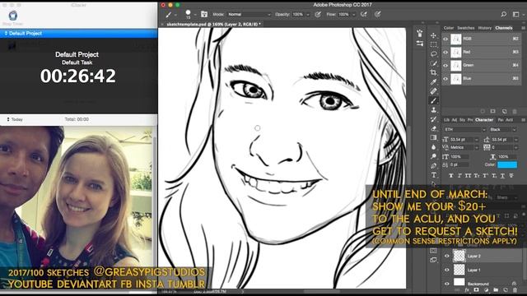Select the Brush tool in toolbar
This screenshot has height=296, width=527.
[x=434, y=100]
